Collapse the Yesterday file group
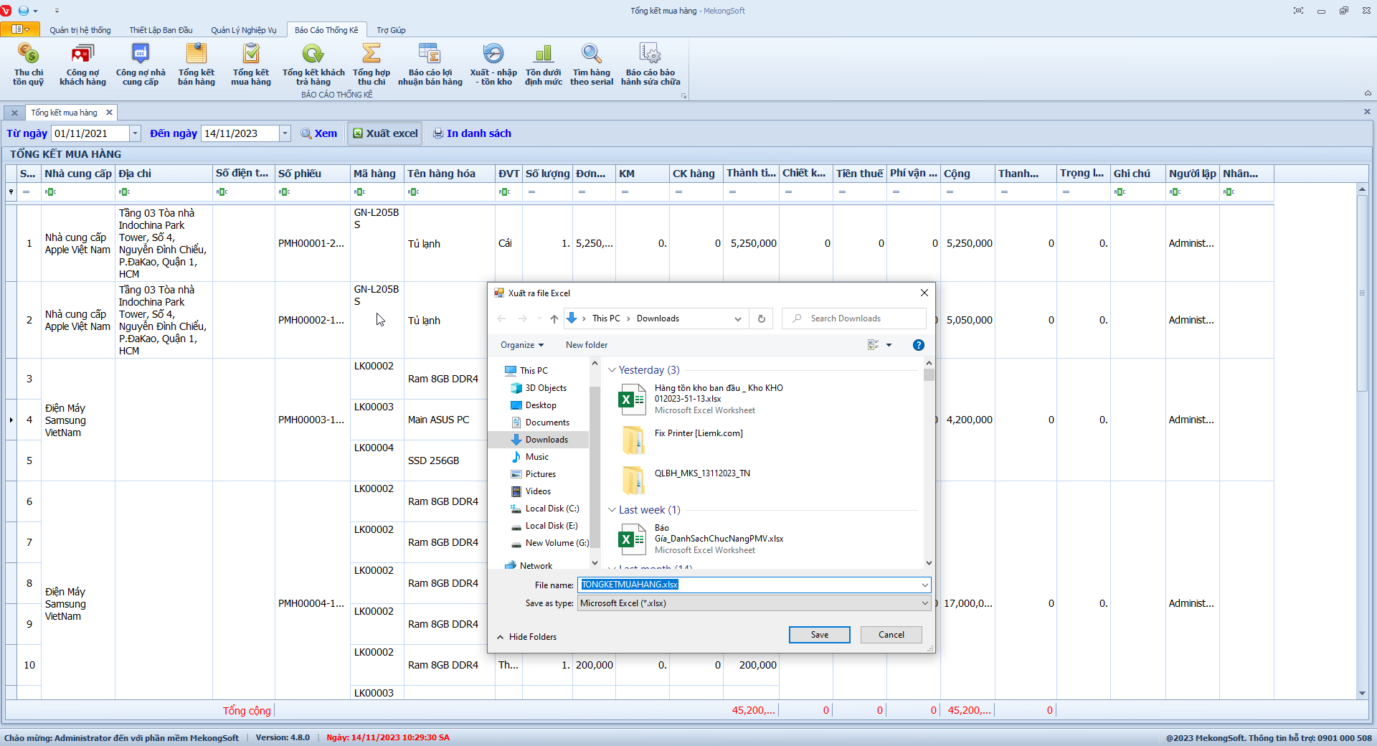The image size is (1377, 746). (x=612, y=370)
